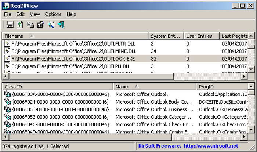The image size is (257, 152).
Task: Open the www.nirsoft.net link
Action: 211,146
